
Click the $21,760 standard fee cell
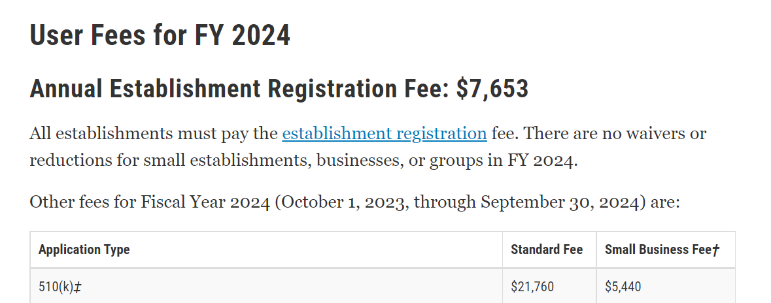click(x=532, y=286)
